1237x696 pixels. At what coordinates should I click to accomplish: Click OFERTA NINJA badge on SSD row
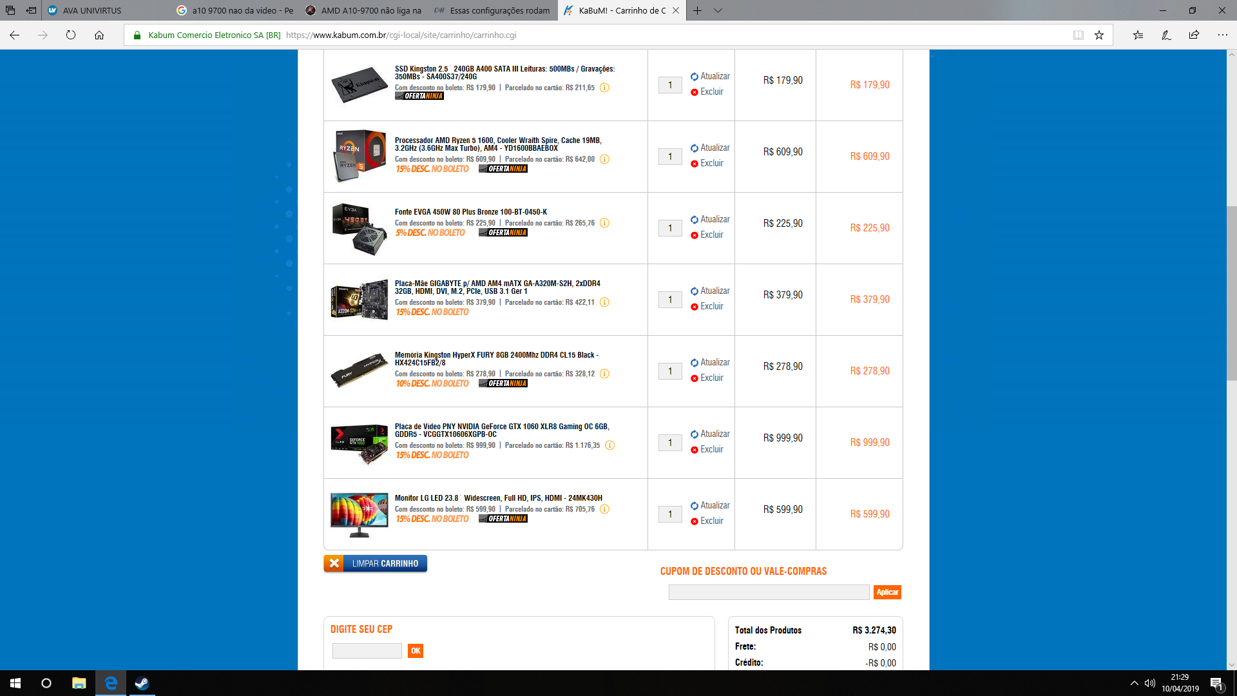pyautogui.click(x=419, y=96)
